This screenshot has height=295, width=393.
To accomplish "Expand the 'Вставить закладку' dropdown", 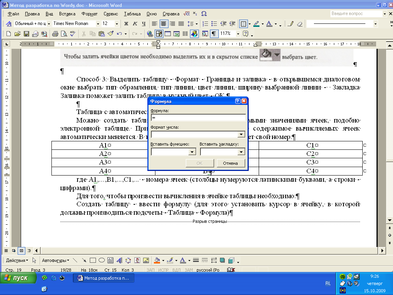I will 241,152.
